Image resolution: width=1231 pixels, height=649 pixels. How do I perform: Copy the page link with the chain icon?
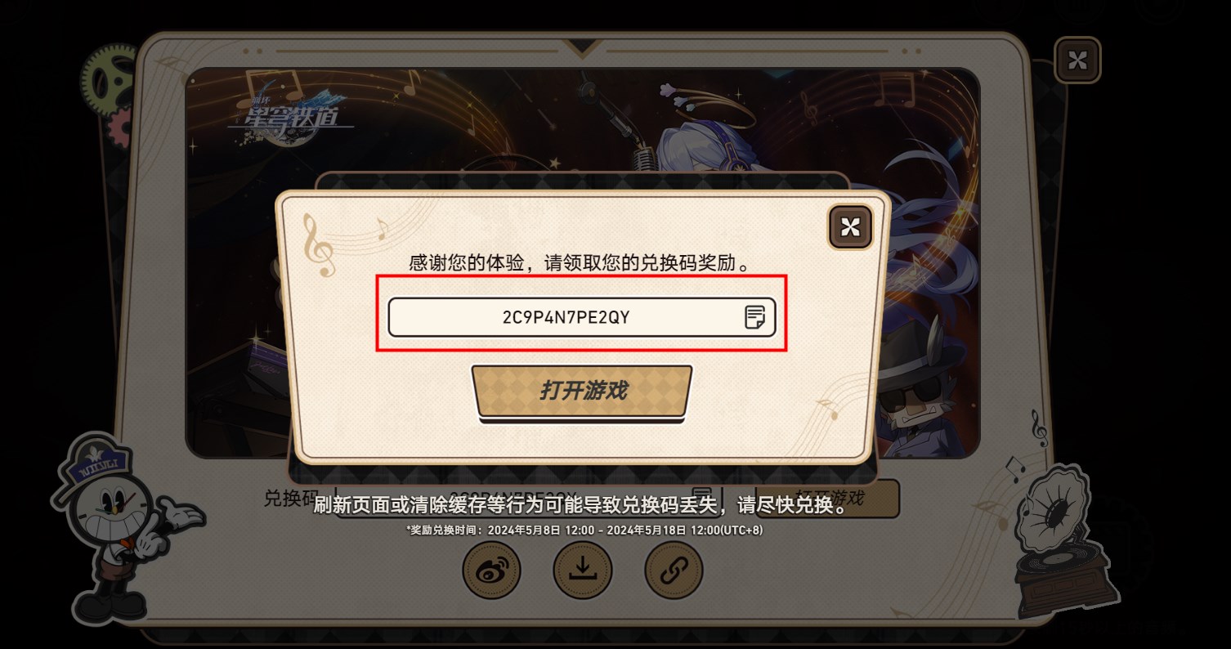tap(674, 571)
